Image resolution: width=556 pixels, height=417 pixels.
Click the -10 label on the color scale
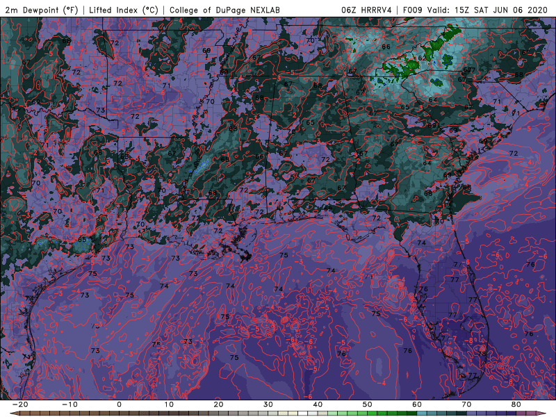pos(69,404)
